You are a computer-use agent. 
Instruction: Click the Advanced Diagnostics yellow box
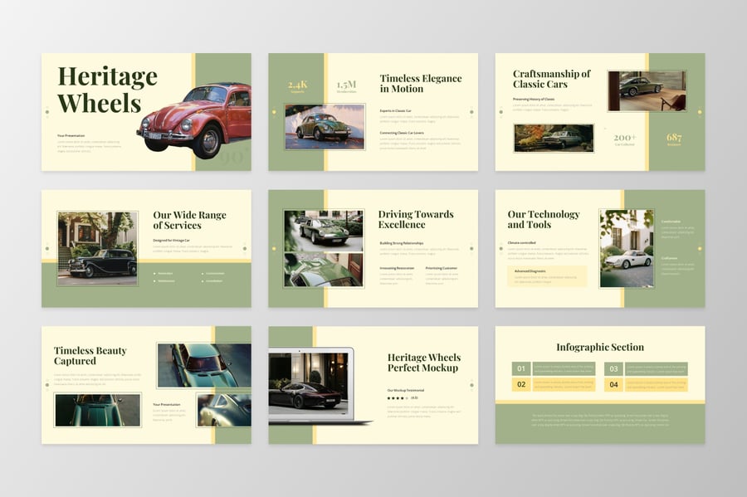[547, 276]
